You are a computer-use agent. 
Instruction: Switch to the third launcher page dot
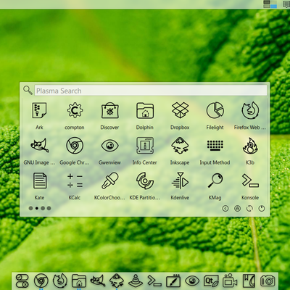tap(43, 208)
